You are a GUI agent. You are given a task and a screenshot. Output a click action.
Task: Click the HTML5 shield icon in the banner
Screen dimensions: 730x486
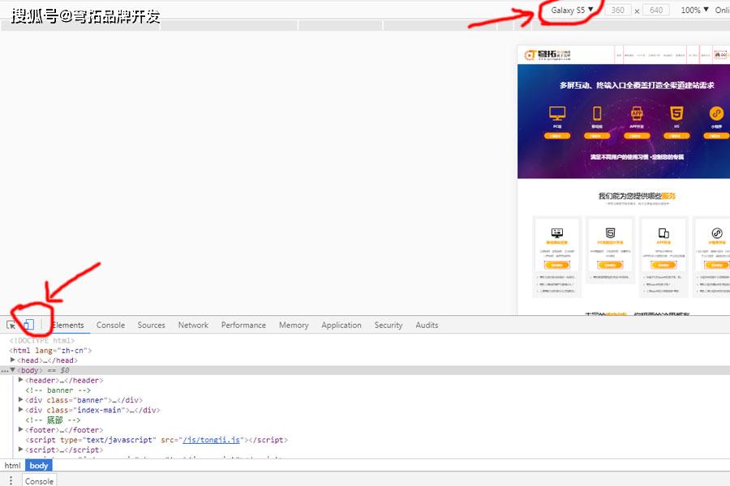(676, 113)
